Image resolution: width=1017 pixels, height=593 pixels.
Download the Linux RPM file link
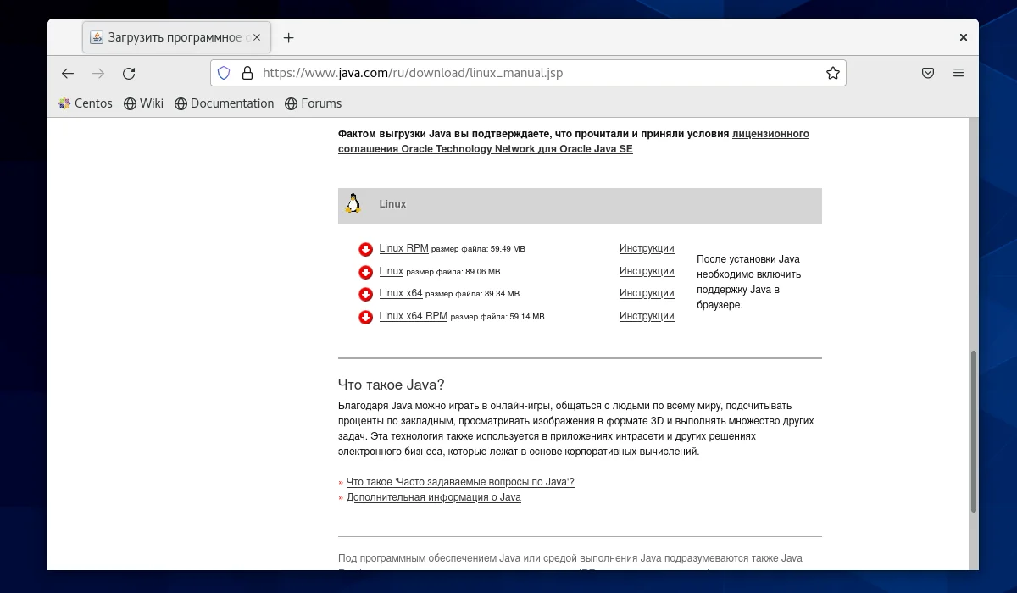[x=403, y=248]
